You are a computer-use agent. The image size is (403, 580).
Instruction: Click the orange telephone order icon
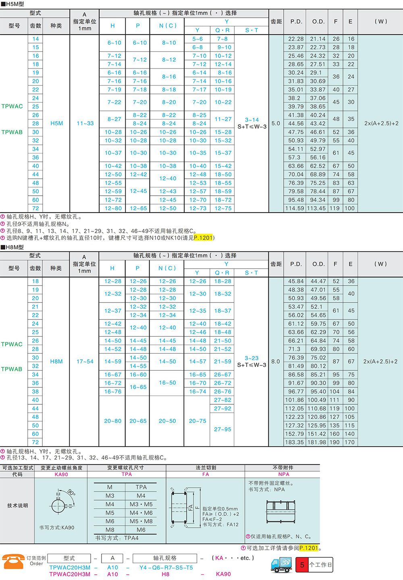pyautogui.click(x=13, y=562)
